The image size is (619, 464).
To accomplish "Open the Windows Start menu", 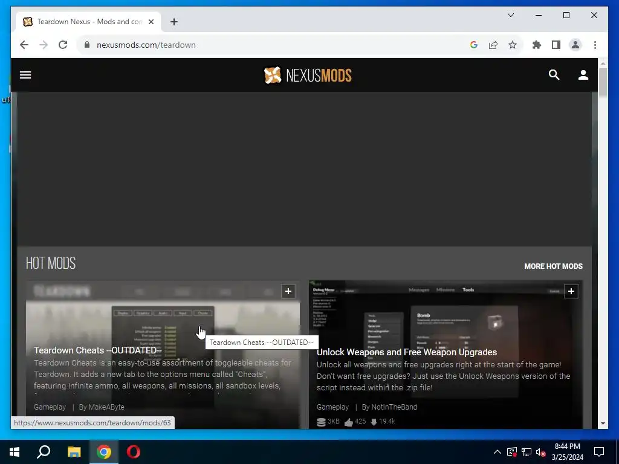I will click(x=15, y=452).
